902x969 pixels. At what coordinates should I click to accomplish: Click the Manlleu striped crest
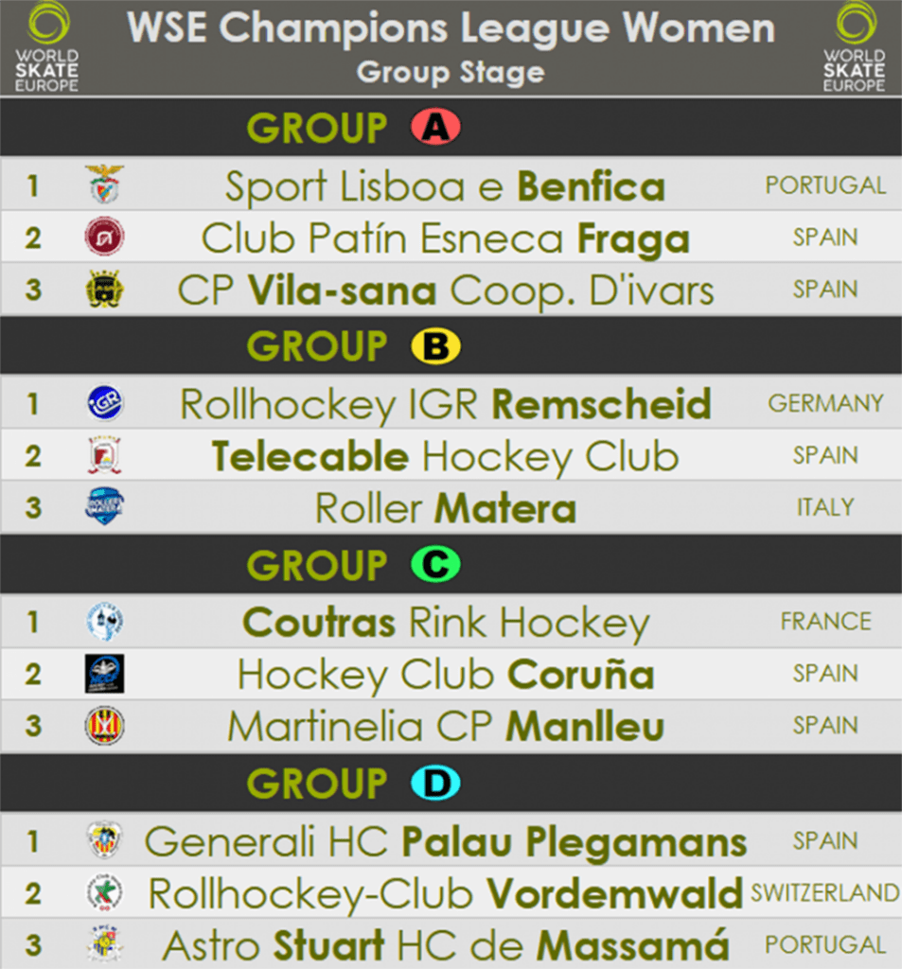point(104,726)
